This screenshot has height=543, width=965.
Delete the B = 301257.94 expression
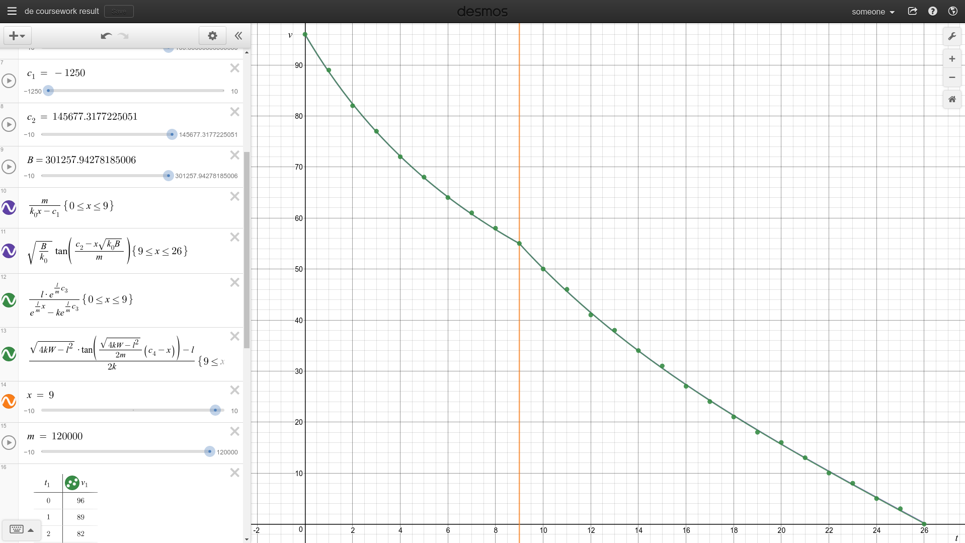pyautogui.click(x=234, y=155)
